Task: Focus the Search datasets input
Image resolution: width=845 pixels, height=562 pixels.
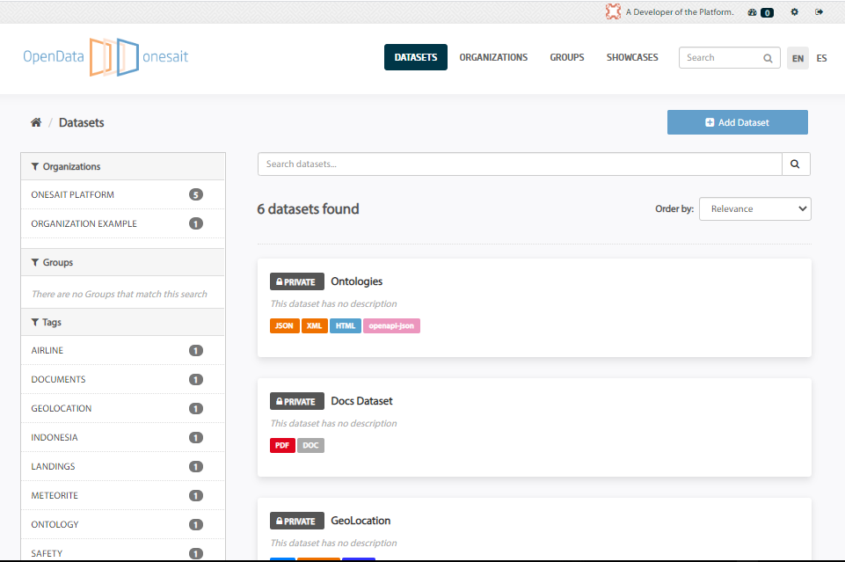Action: pyautogui.click(x=520, y=164)
